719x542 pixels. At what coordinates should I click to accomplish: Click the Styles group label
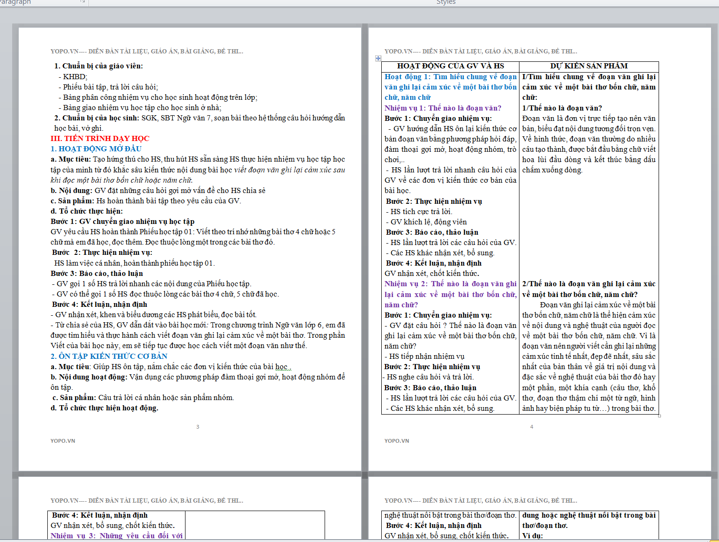(445, 2)
